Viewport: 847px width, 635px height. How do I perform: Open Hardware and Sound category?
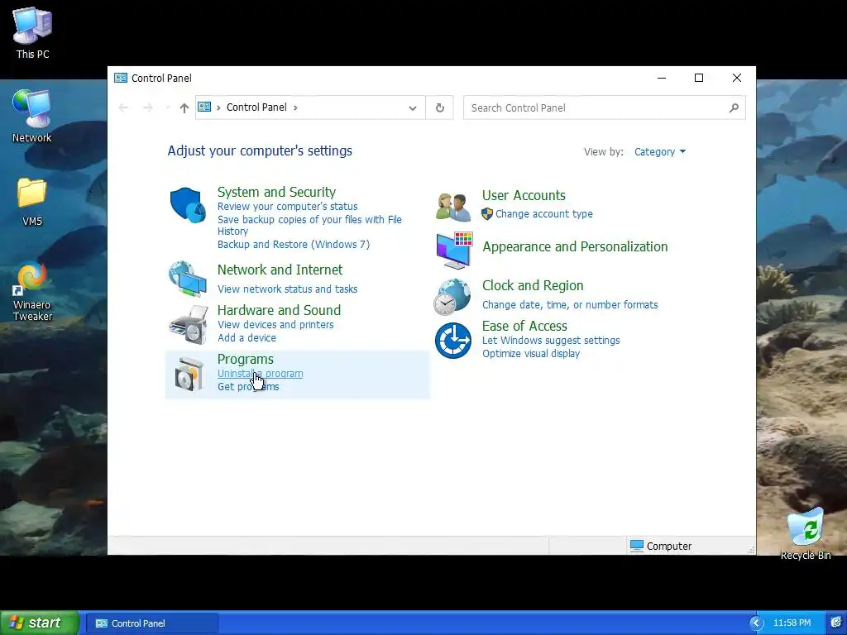[279, 310]
